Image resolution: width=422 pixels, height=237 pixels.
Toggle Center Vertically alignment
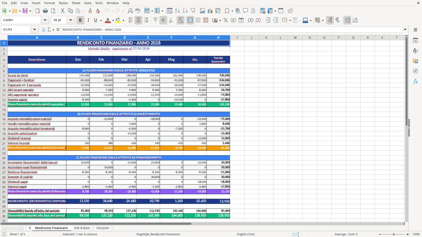163,20
